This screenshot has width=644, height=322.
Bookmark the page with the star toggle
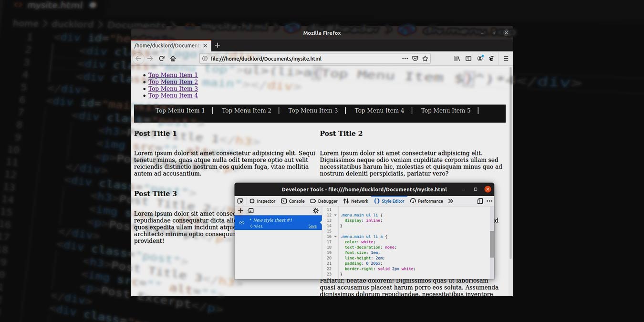point(424,58)
